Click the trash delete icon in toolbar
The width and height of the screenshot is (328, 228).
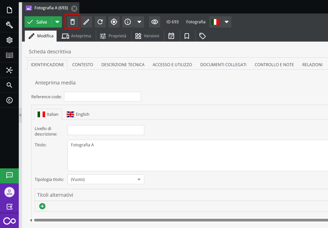(72, 22)
